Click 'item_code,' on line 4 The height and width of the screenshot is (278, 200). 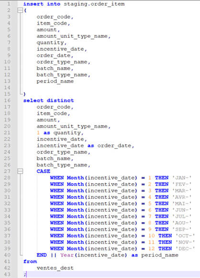point(53,23)
